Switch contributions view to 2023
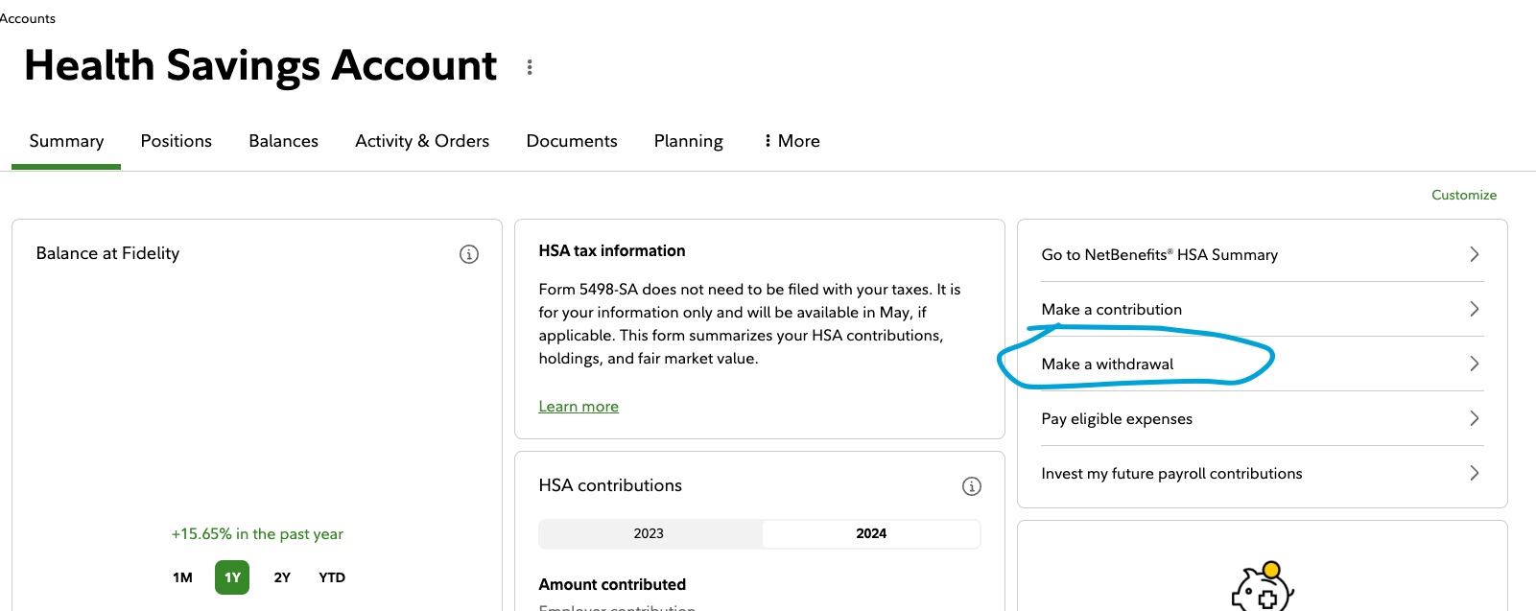Viewport: 1536px width, 611px height. pos(650,534)
